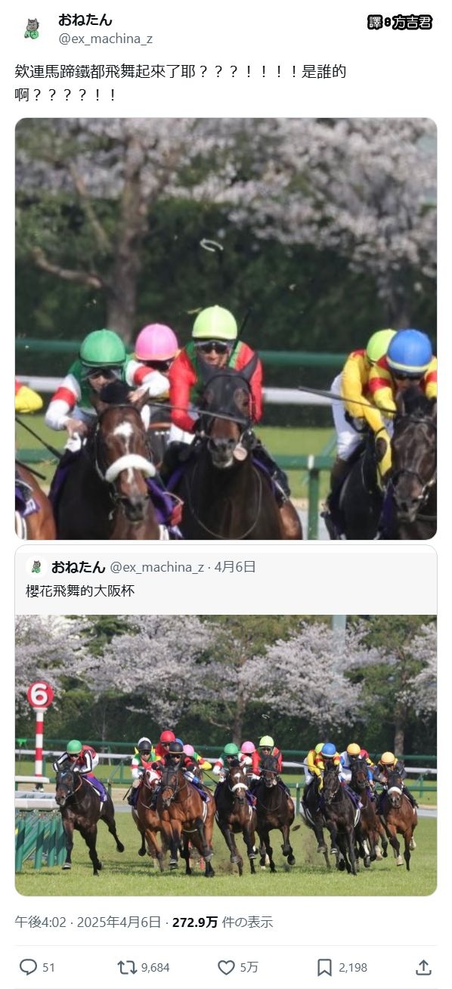Click the quoted tweet date 4月6日

pyautogui.click(x=235, y=567)
